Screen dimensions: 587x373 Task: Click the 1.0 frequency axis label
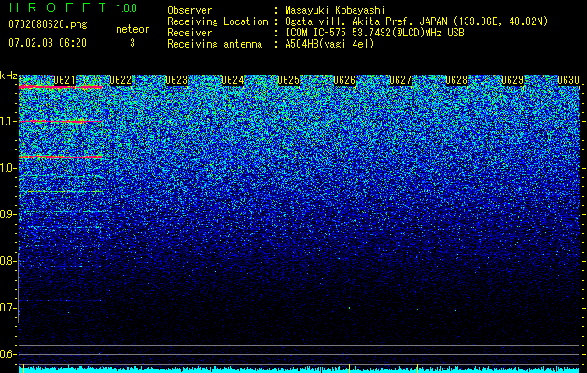tap(8, 168)
